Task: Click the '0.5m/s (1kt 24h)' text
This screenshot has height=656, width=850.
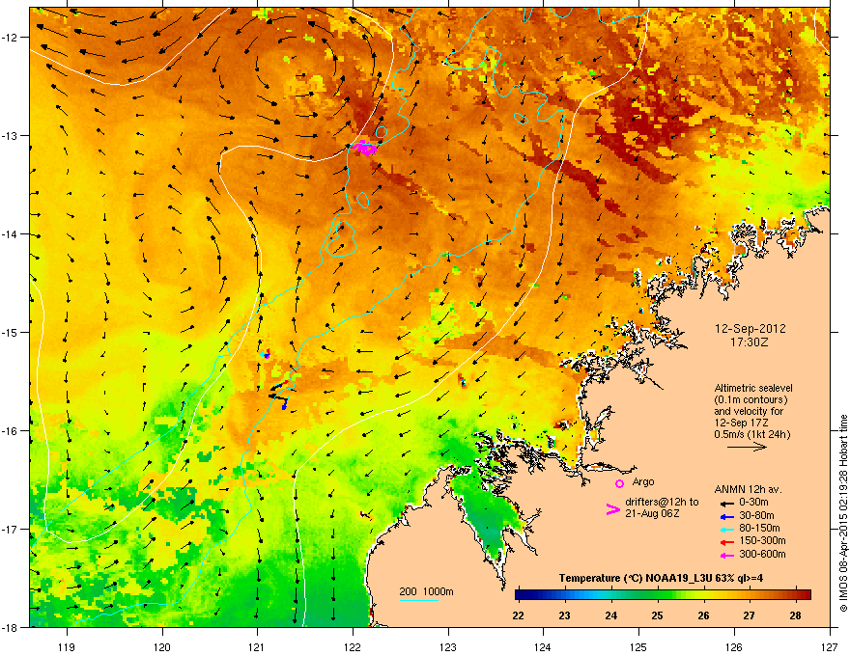Action: [752, 434]
